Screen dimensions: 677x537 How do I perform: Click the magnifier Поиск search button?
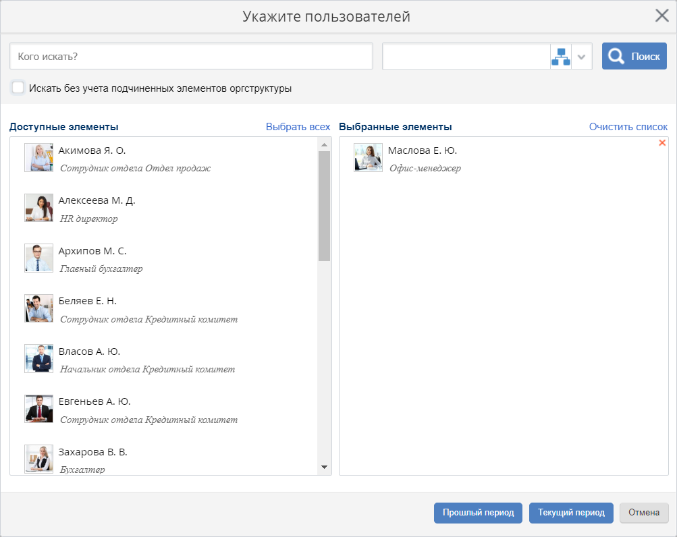[634, 57]
